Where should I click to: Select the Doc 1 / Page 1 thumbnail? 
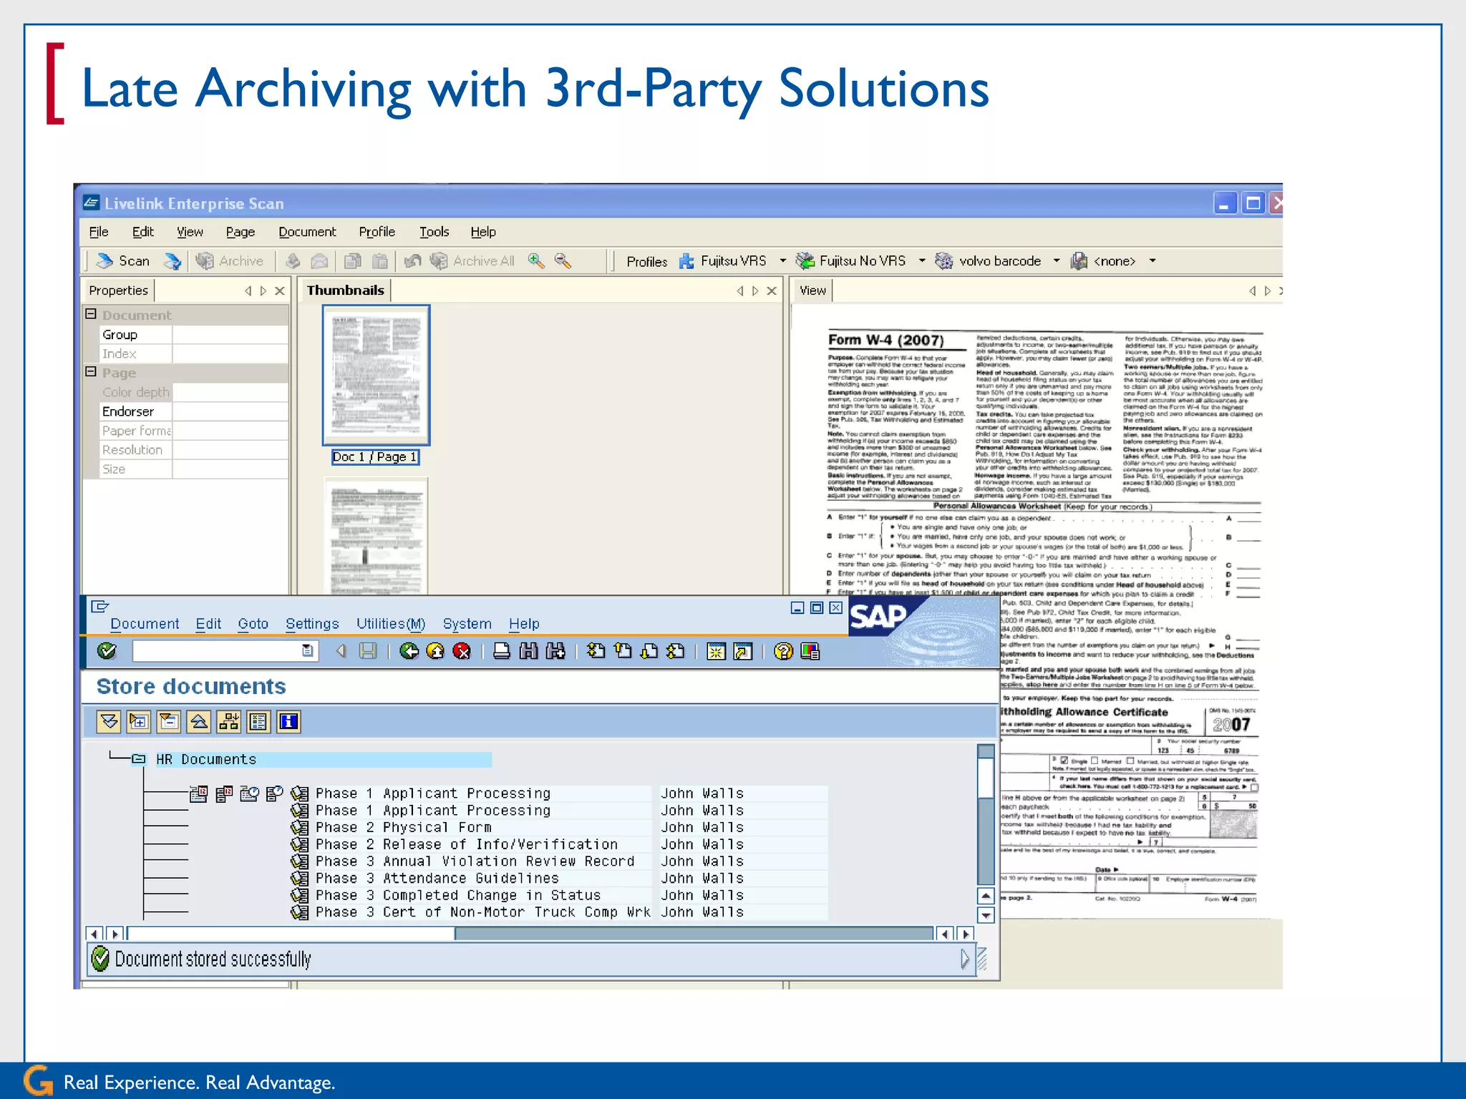pyautogui.click(x=376, y=376)
